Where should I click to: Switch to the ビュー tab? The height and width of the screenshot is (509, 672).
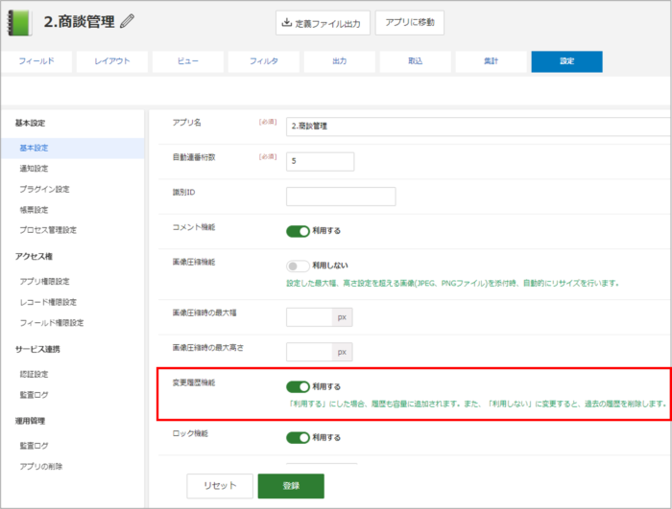click(188, 61)
